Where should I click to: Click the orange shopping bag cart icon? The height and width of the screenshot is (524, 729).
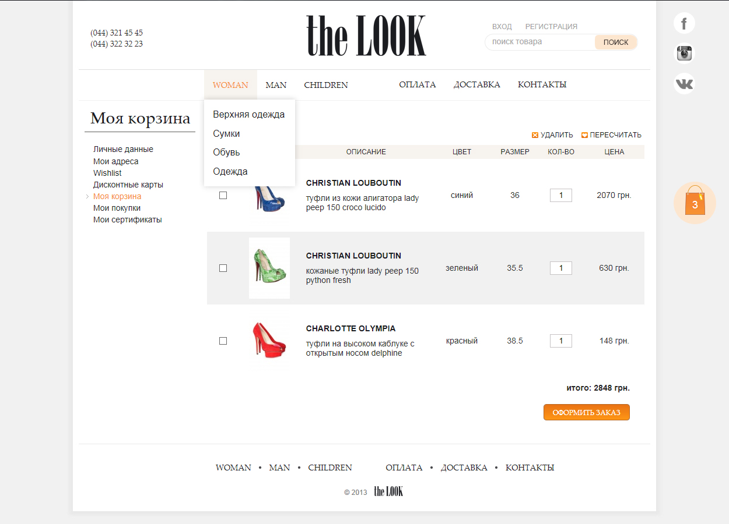click(695, 203)
